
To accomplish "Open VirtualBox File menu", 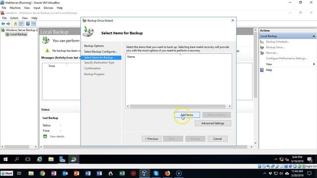I will point(4,8).
